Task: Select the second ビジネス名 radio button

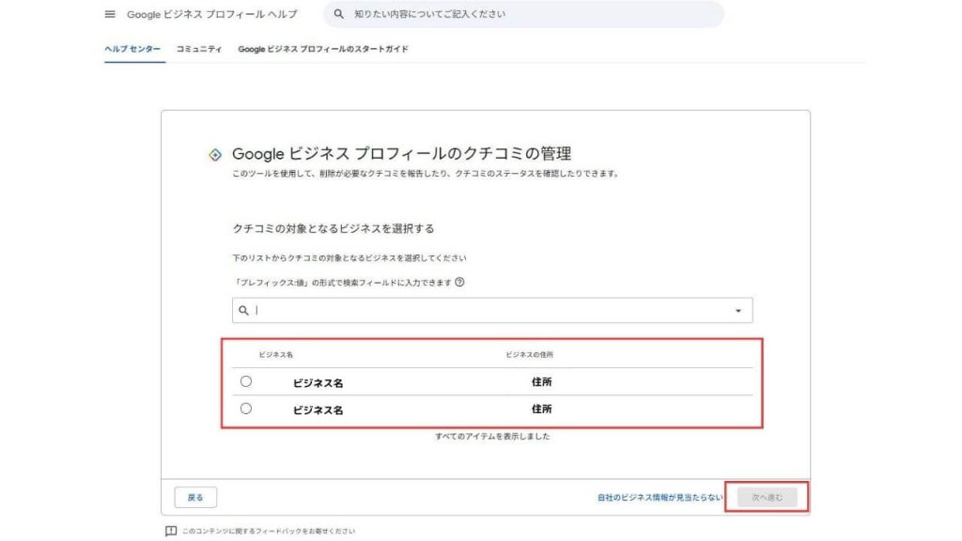Action: (x=246, y=409)
